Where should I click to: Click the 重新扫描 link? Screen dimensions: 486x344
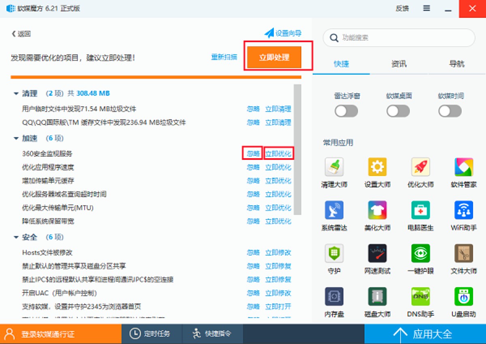[x=224, y=57]
